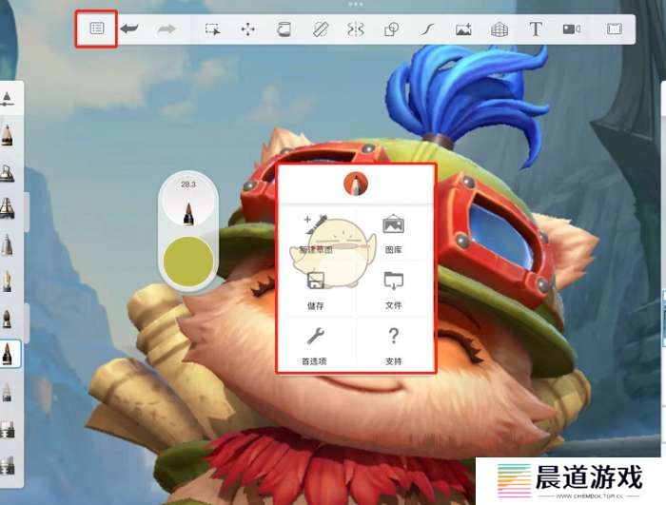The image size is (666, 505).
Task: Choose the Fill bucket tool
Action: click(284, 29)
